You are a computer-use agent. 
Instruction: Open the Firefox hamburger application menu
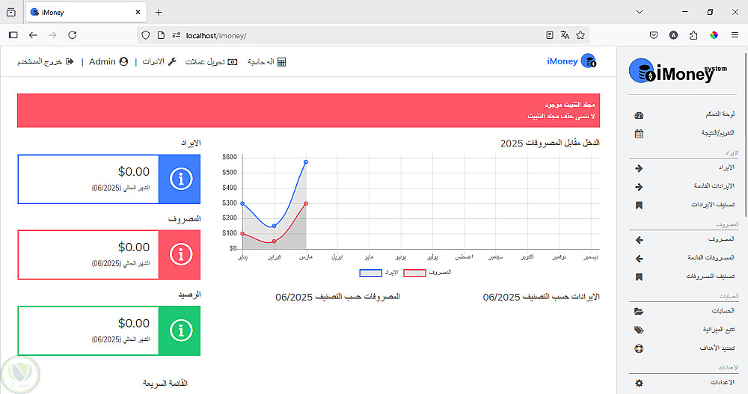coord(735,35)
